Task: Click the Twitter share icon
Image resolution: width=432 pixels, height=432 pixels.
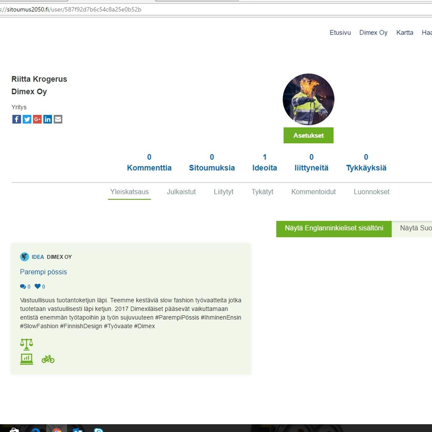Action: (x=27, y=119)
